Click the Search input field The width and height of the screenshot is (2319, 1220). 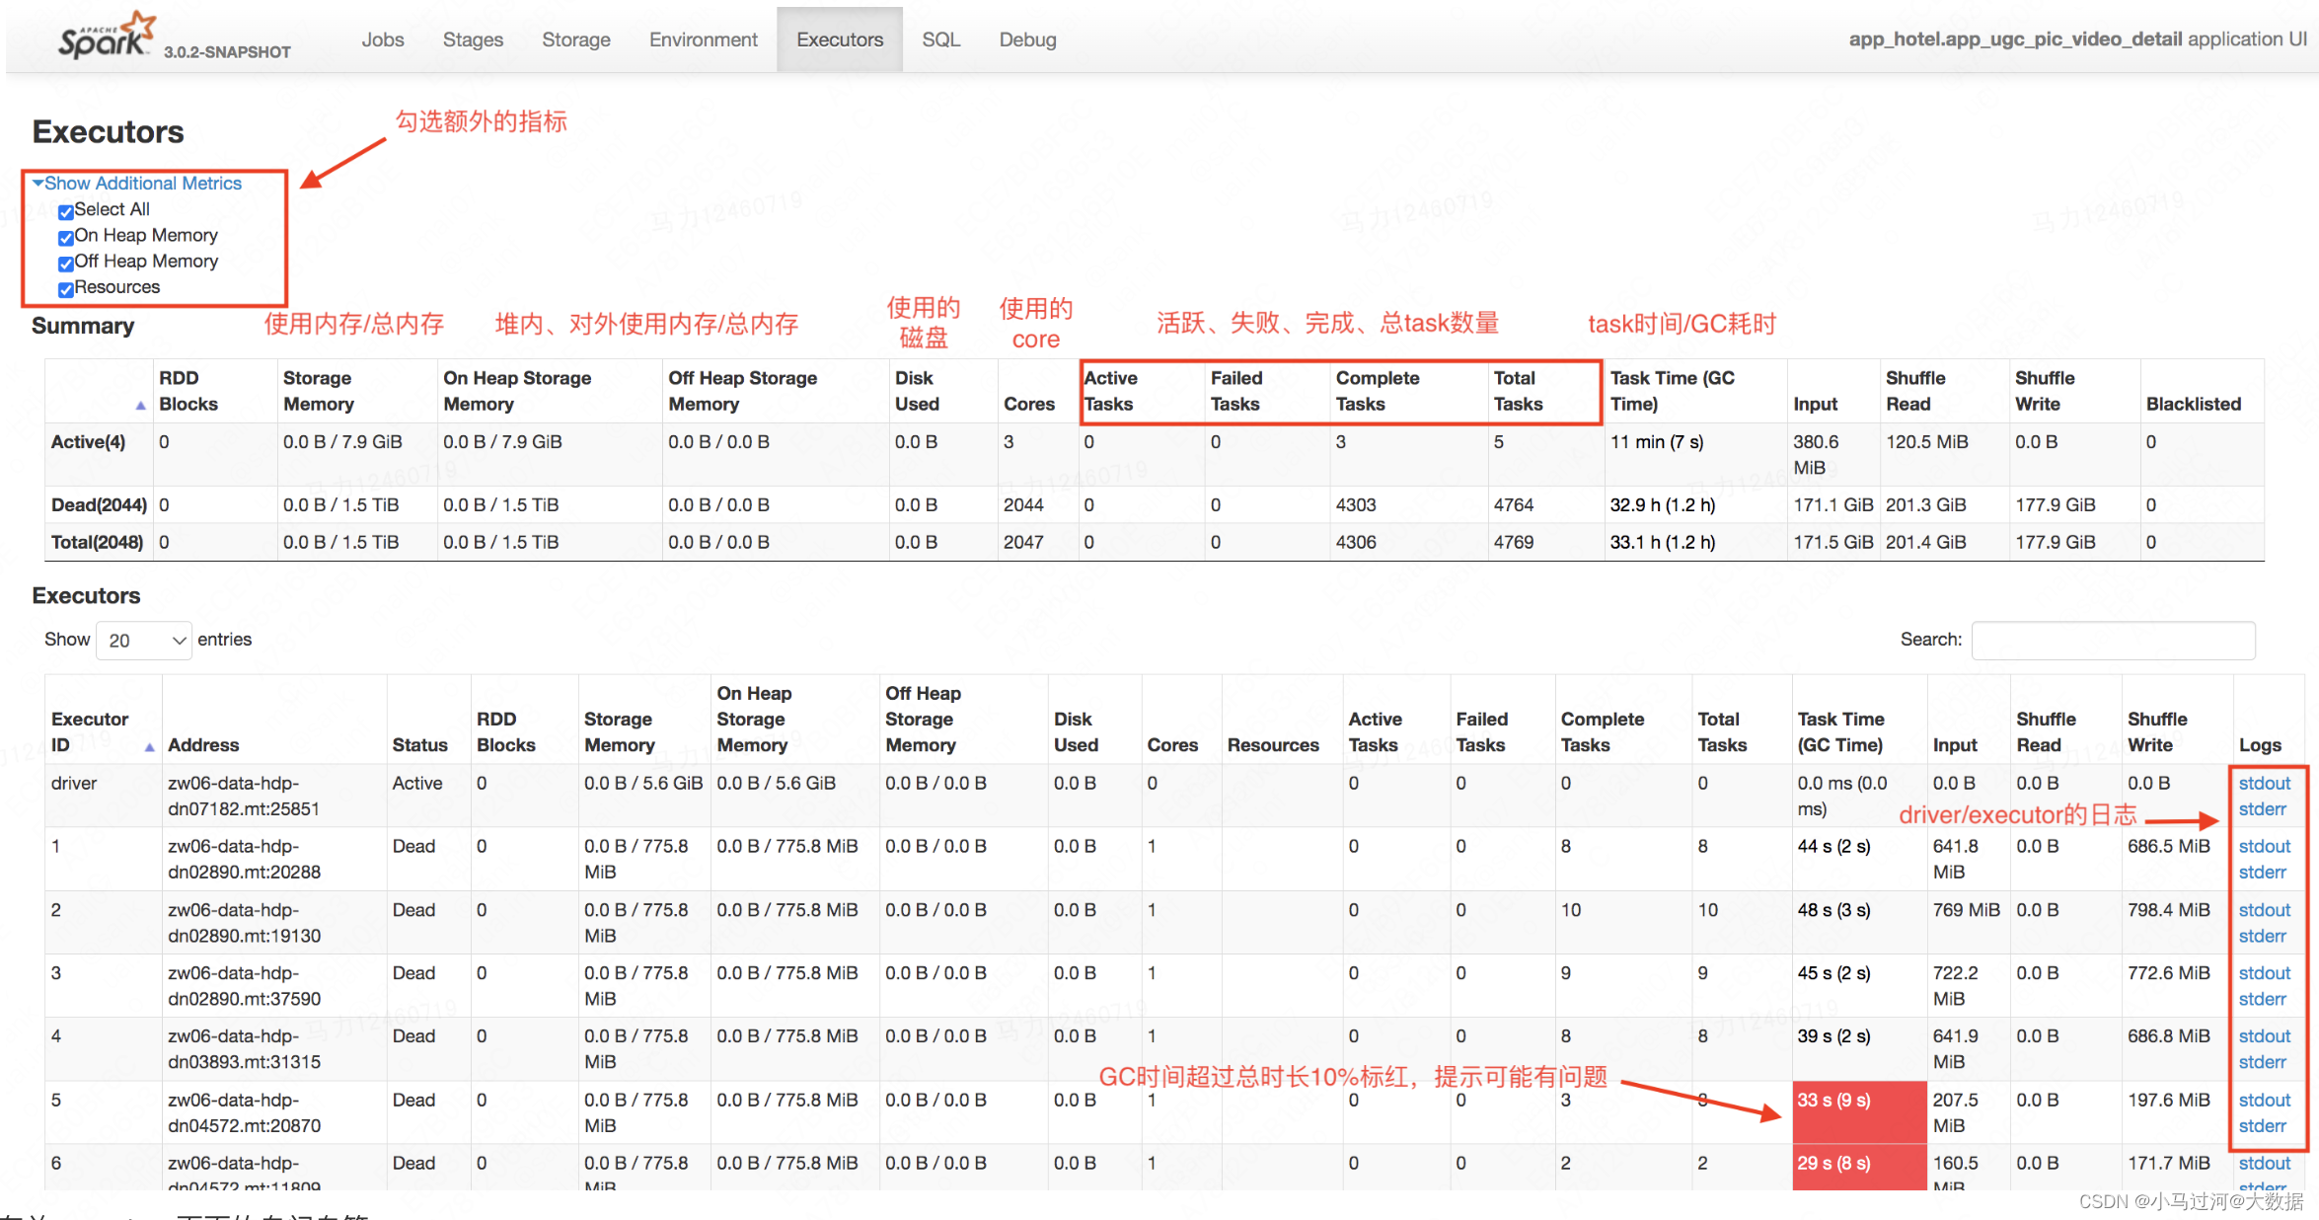pos(2113,640)
